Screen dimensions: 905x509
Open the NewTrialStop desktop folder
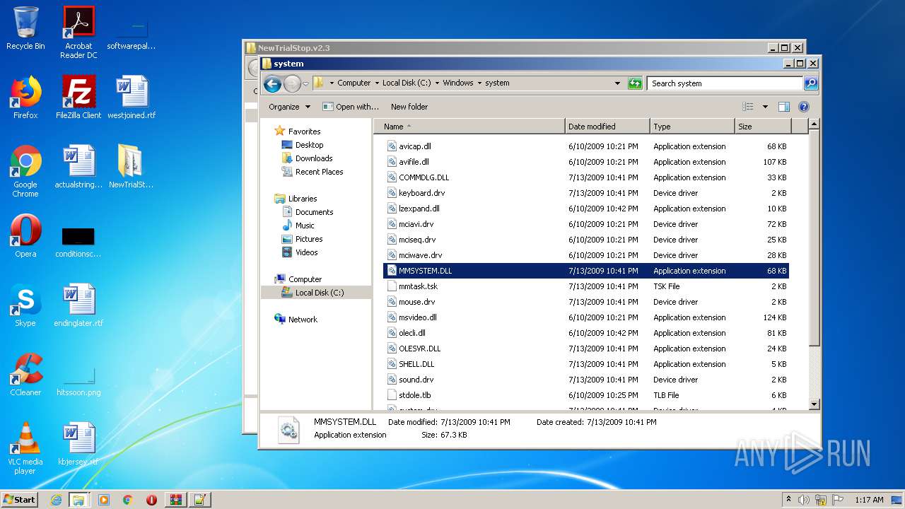coord(131,167)
